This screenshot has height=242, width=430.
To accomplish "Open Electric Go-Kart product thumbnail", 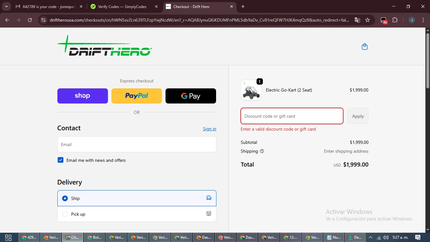I will tap(251, 90).
